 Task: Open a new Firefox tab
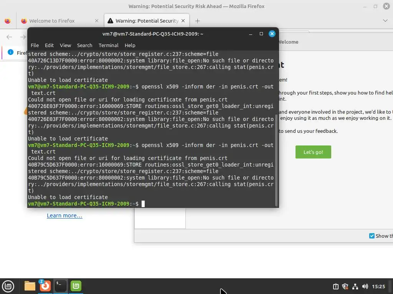(x=198, y=21)
